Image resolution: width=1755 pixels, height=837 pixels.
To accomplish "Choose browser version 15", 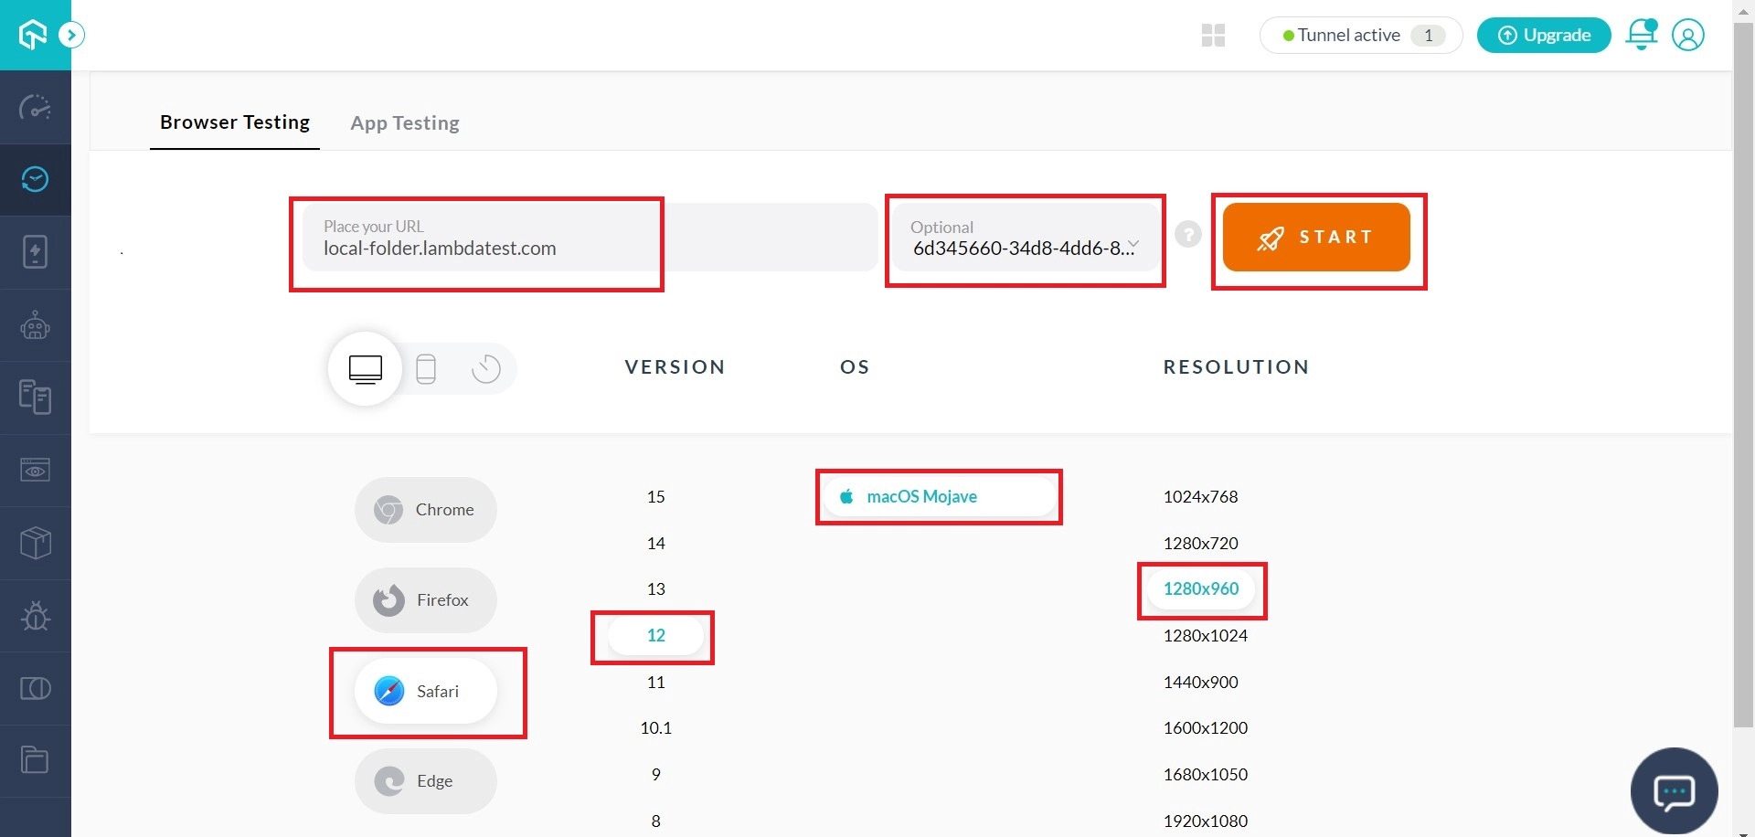I will tap(656, 497).
